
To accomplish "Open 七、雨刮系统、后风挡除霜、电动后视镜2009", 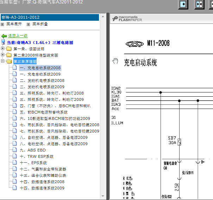I will [59, 131].
